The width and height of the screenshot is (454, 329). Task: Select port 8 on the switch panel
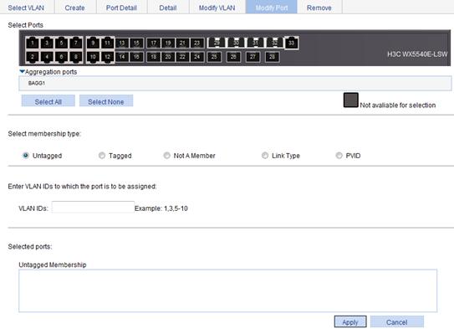75,57
